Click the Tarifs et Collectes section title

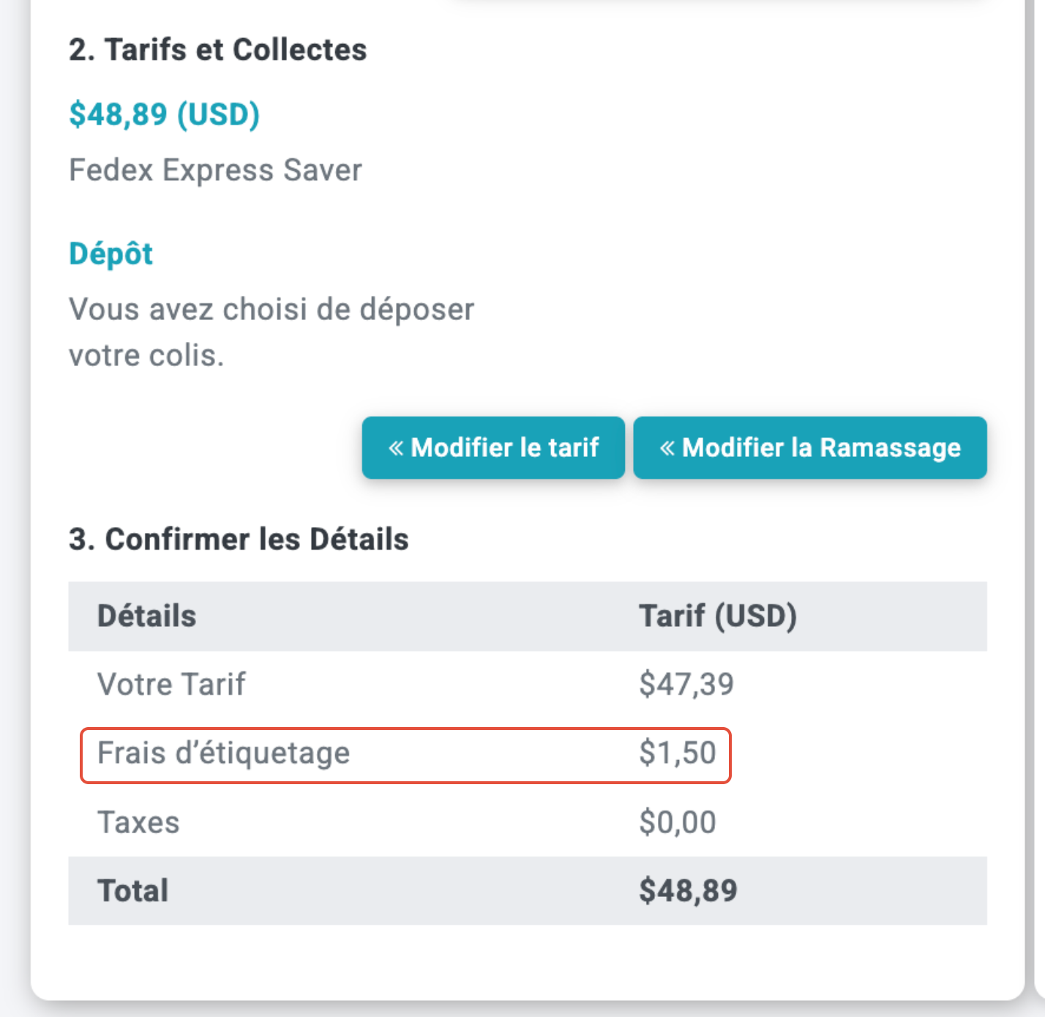click(x=217, y=50)
